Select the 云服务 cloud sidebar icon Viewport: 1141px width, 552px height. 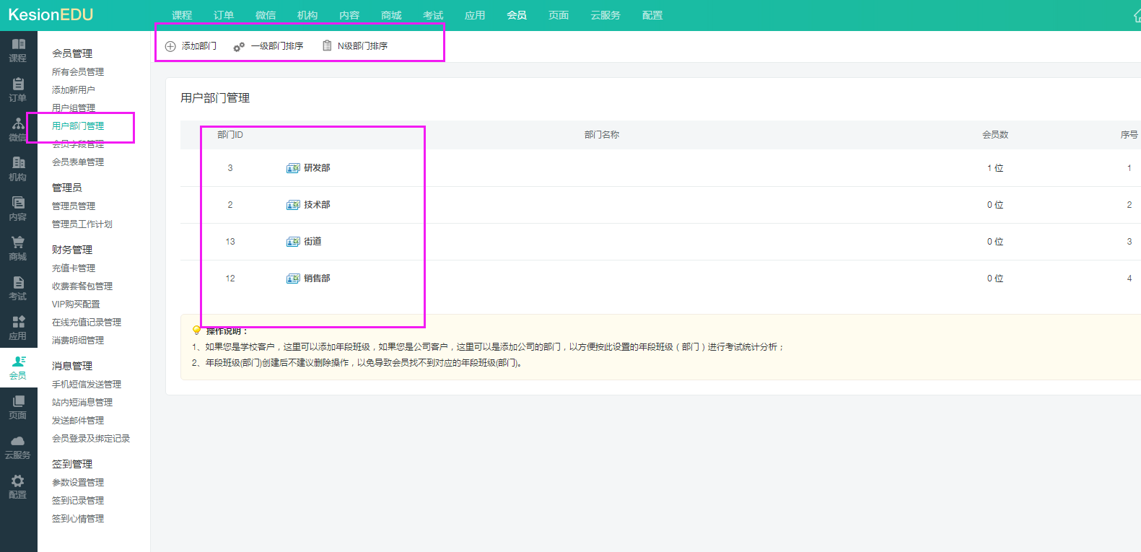[18, 442]
